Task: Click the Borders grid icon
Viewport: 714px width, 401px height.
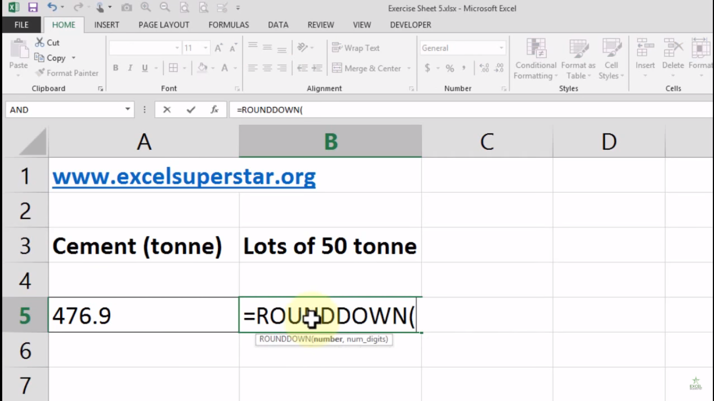Action: [x=173, y=68]
